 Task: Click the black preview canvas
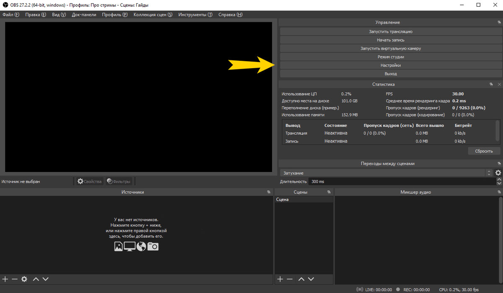[139, 97]
